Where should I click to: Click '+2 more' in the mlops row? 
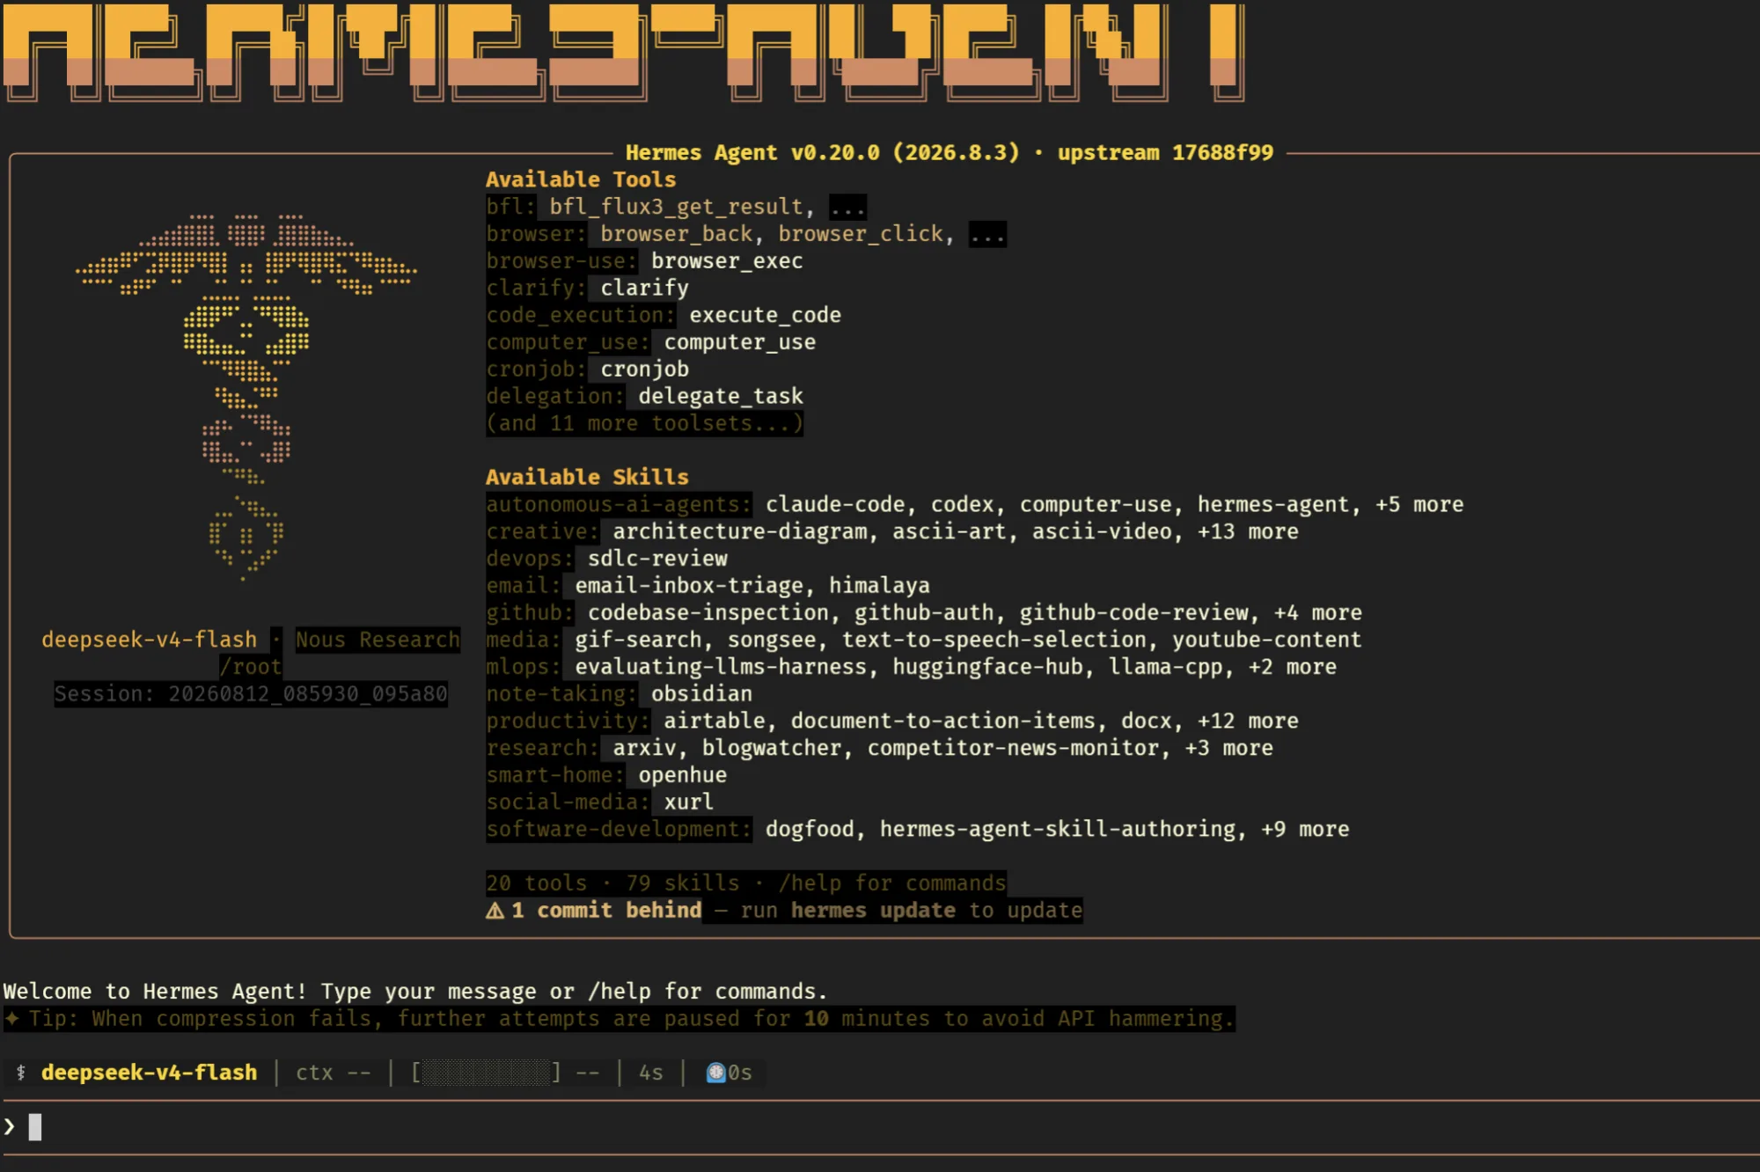click(1292, 667)
